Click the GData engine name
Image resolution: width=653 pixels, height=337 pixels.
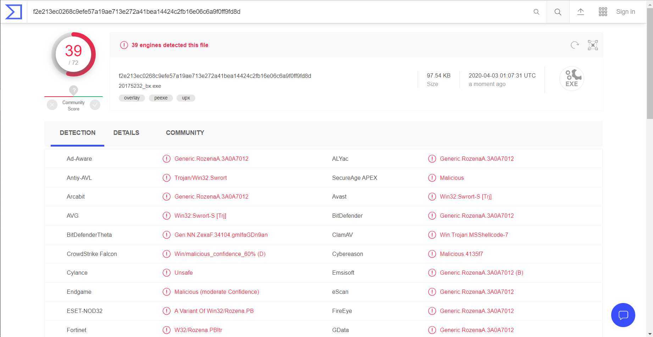(x=340, y=330)
